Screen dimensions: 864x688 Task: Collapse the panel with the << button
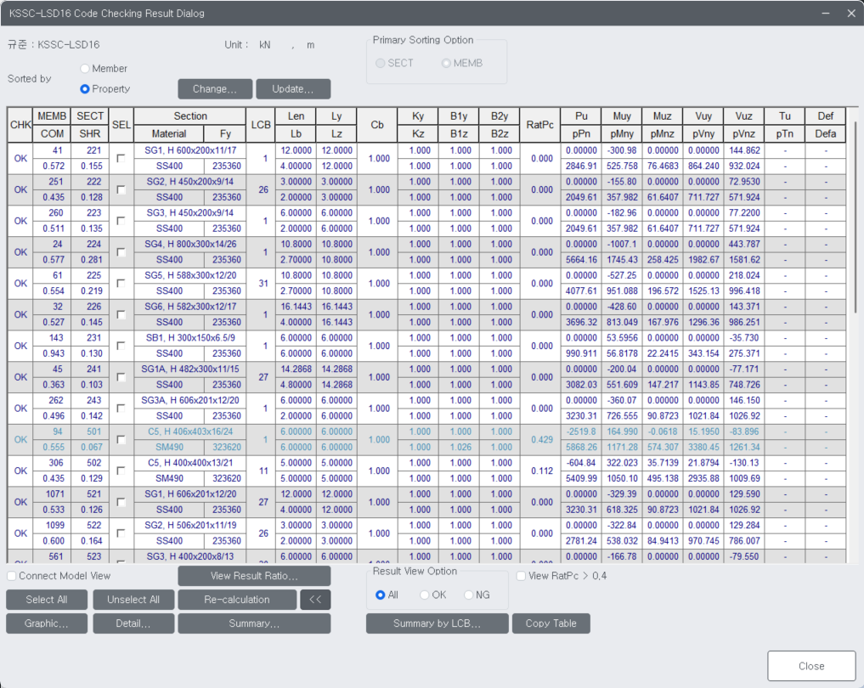click(x=315, y=599)
